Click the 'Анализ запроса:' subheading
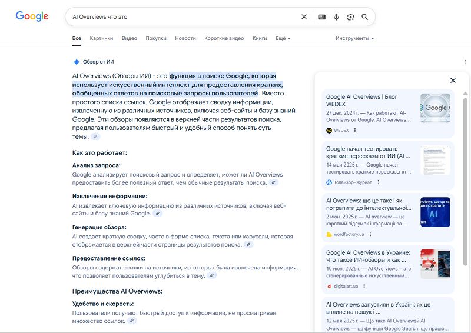The width and height of the screenshot is (471, 333). [x=96, y=165]
